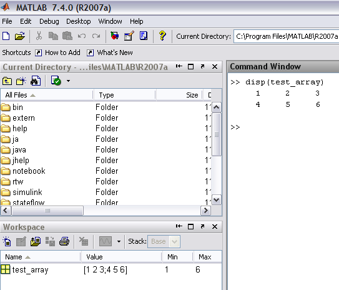
Task: Open the plot type dropdown arrow
Action: (119, 241)
